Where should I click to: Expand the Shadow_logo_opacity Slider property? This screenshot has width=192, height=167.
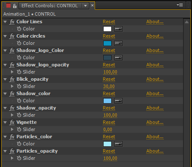click(12, 72)
